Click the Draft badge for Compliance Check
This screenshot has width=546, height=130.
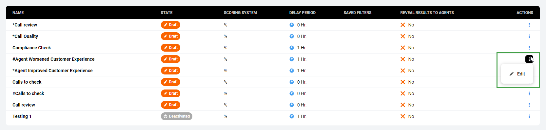point(170,48)
